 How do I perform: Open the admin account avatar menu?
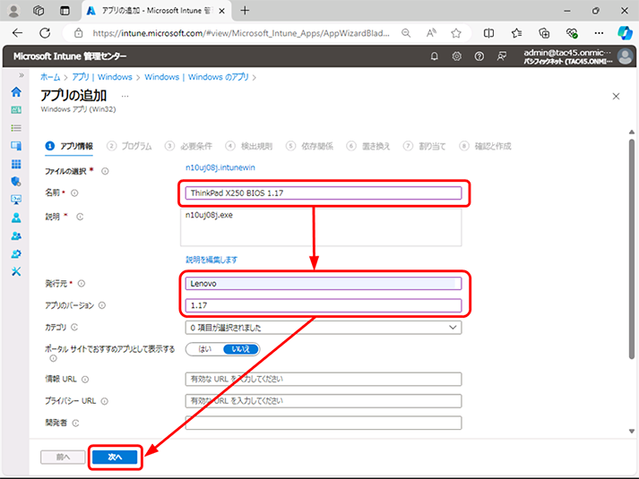[x=626, y=56]
